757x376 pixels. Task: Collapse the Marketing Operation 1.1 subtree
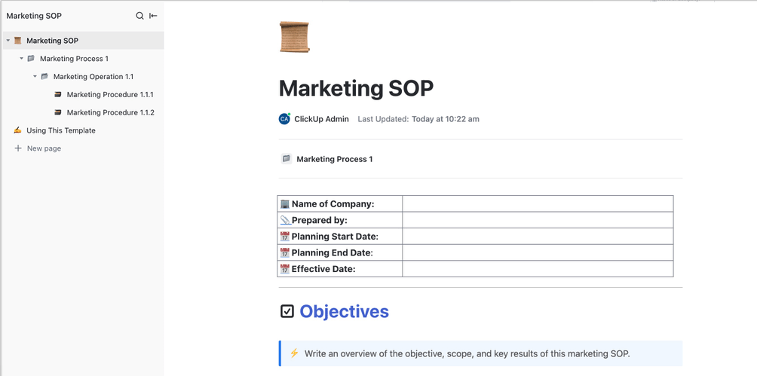35,77
